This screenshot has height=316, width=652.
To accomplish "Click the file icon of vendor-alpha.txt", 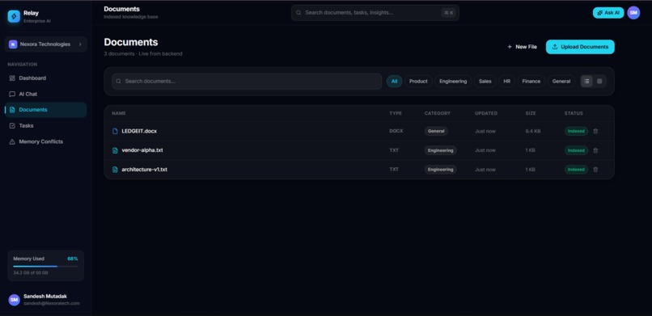I will [115, 150].
